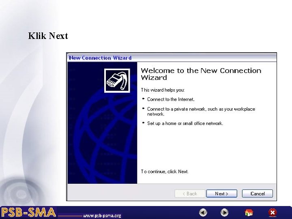This screenshot has height=219, width=292.
Task: Click 'This wizard helps you:' text
Action: (x=163, y=90)
